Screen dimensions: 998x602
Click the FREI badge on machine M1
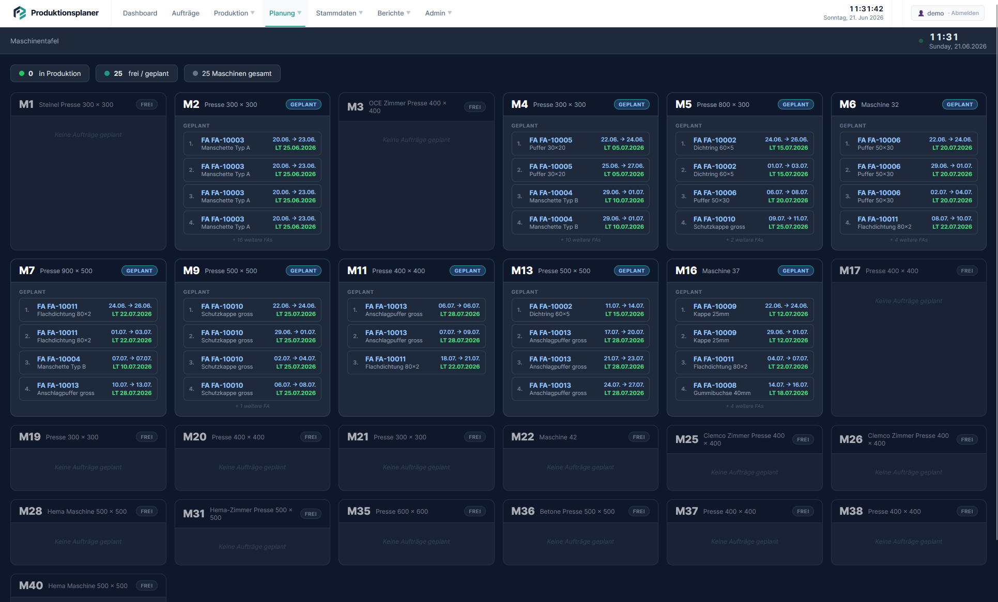coord(147,104)
